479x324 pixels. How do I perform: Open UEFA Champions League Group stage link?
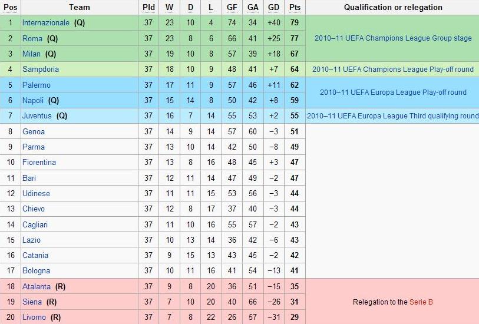pos(393,38)
